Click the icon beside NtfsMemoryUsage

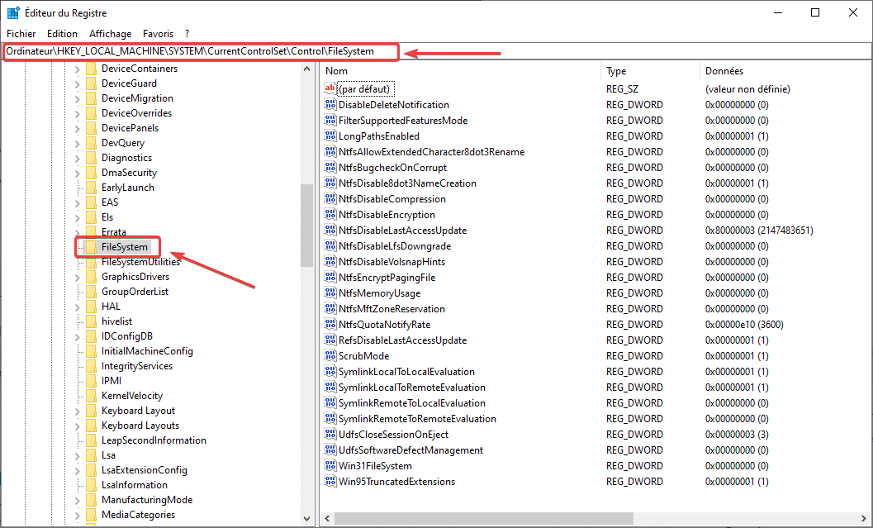(330, 293)
